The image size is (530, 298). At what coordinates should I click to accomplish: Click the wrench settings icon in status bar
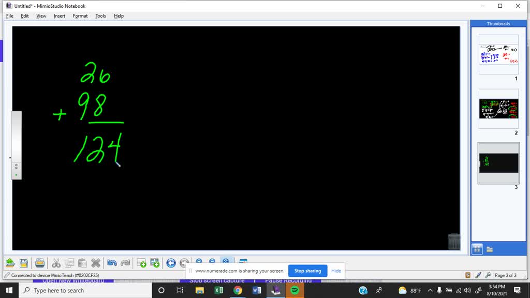[487, 275]
